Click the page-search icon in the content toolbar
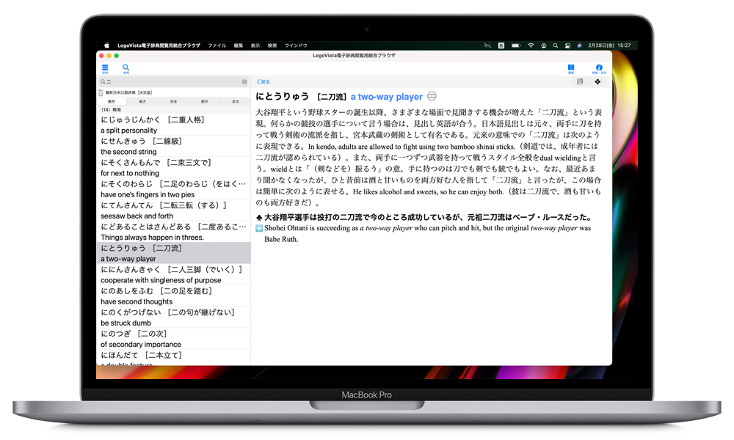Screen dimensions: 734x440 click(580, 81)
